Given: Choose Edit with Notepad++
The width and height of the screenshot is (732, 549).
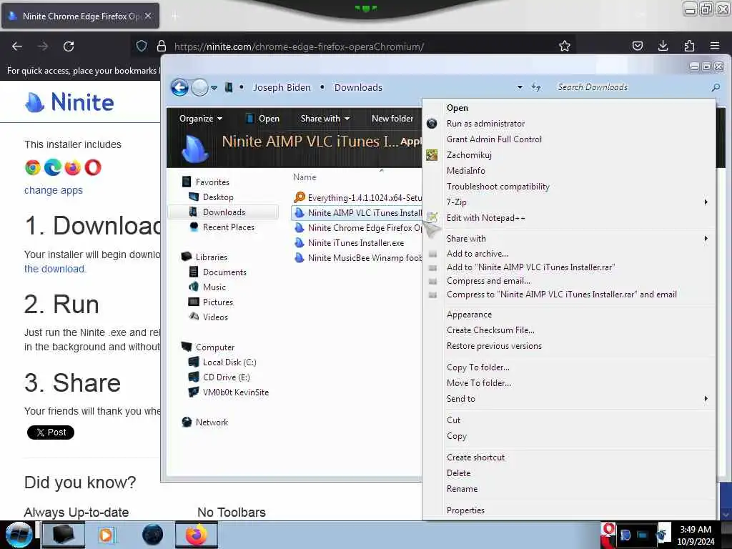Looking at the screenshot, I should pyautogui.click(x=485, y=217).
